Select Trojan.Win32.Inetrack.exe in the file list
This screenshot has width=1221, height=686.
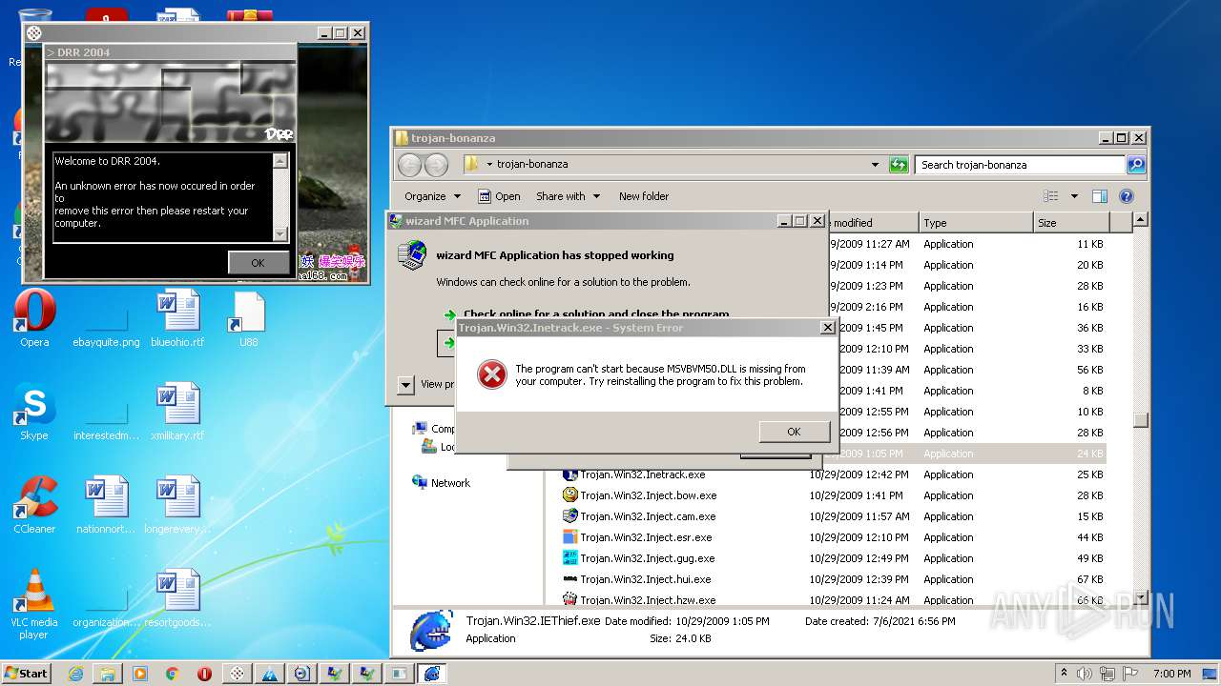[643, 474]
